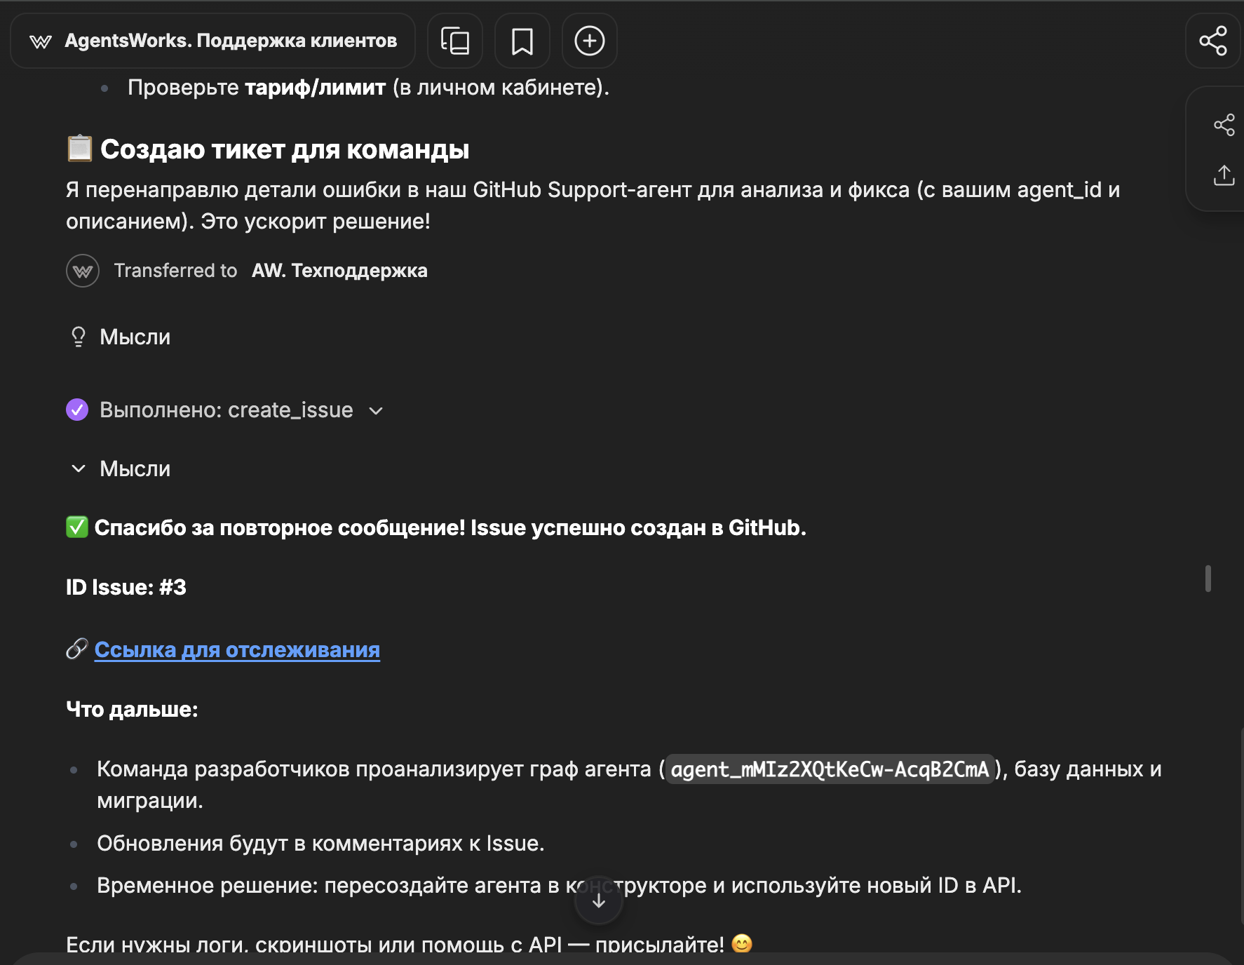Click the purple completed checkmark for create_issue
Viewport: 1244px width, 965px height.
pos(77,410)
